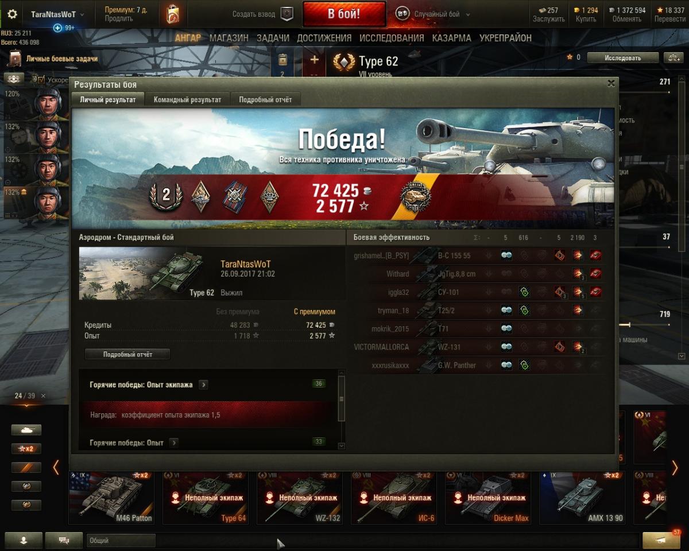Open the premium shop bag icon
689x551 pixels.
[x=173, y=14]
